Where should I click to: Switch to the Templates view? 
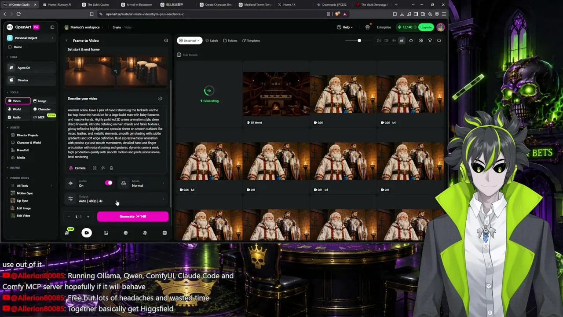pyautogui.click(x=251, y=41)
